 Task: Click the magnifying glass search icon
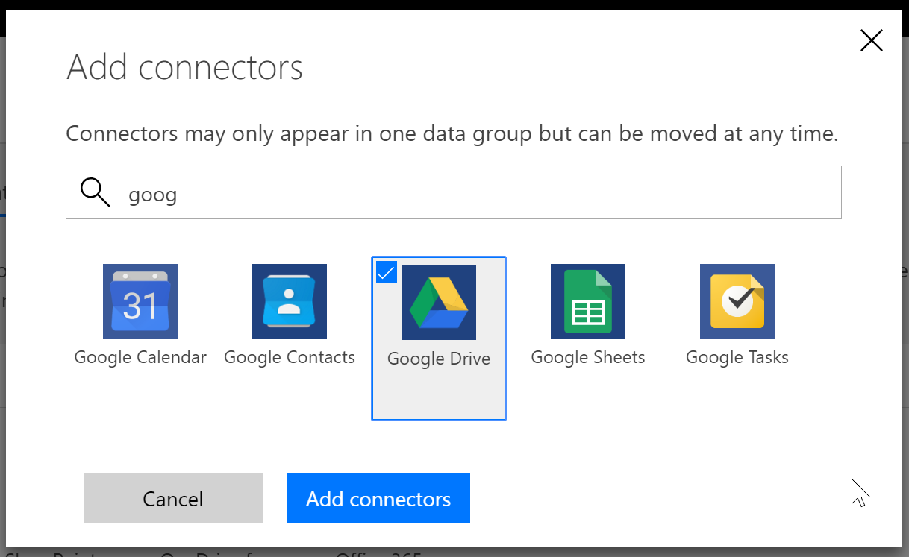[x=96, y=192]
